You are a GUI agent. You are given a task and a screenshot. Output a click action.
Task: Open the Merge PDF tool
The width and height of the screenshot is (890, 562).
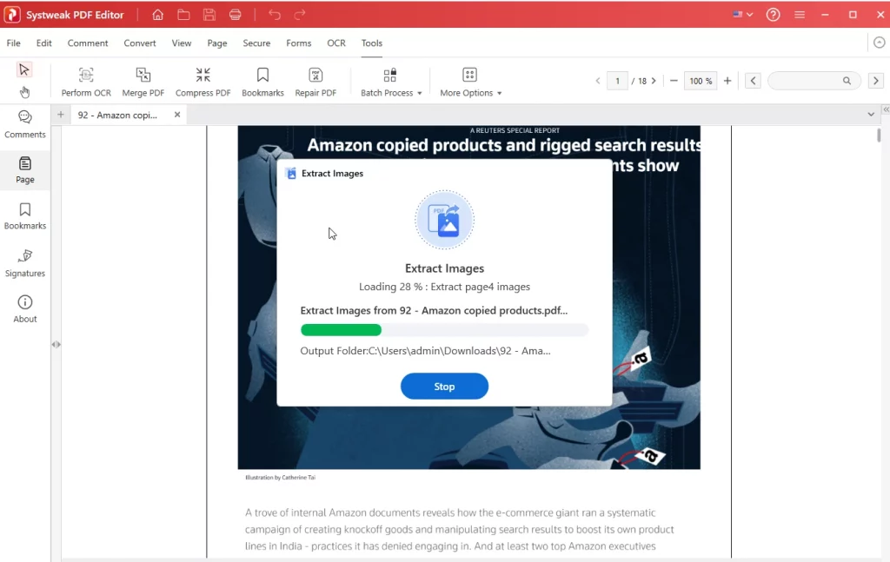pos(143,82)
